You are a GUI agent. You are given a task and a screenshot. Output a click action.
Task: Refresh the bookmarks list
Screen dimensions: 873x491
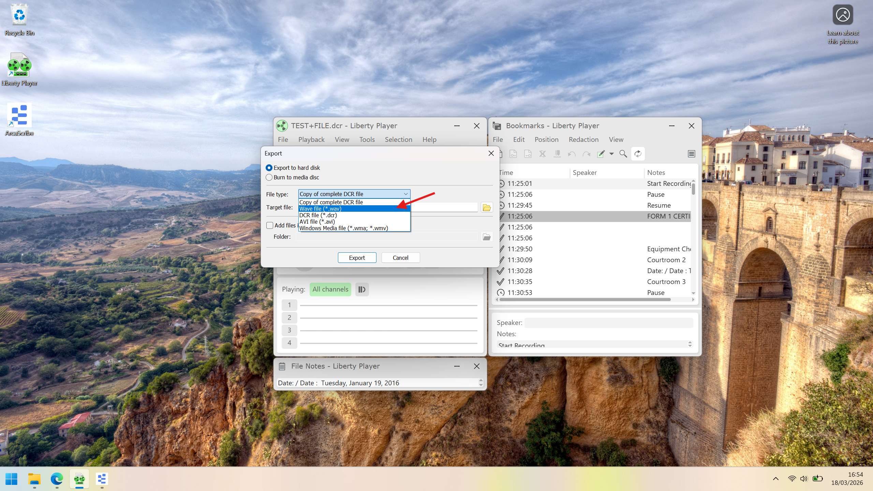pyautogui.click(x=638, y=154)
